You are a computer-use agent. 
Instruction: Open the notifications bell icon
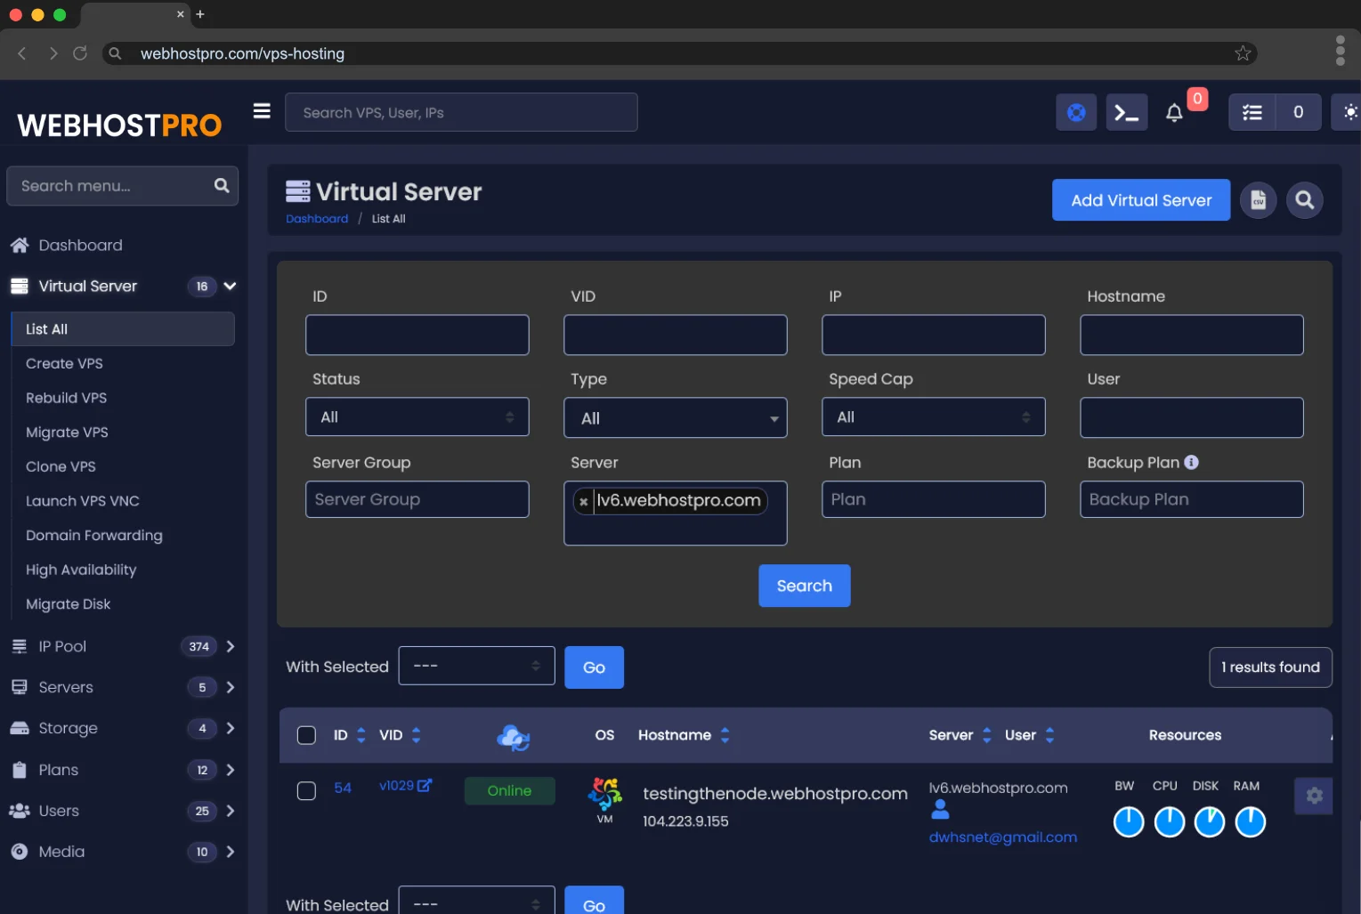click(1174, 113)
